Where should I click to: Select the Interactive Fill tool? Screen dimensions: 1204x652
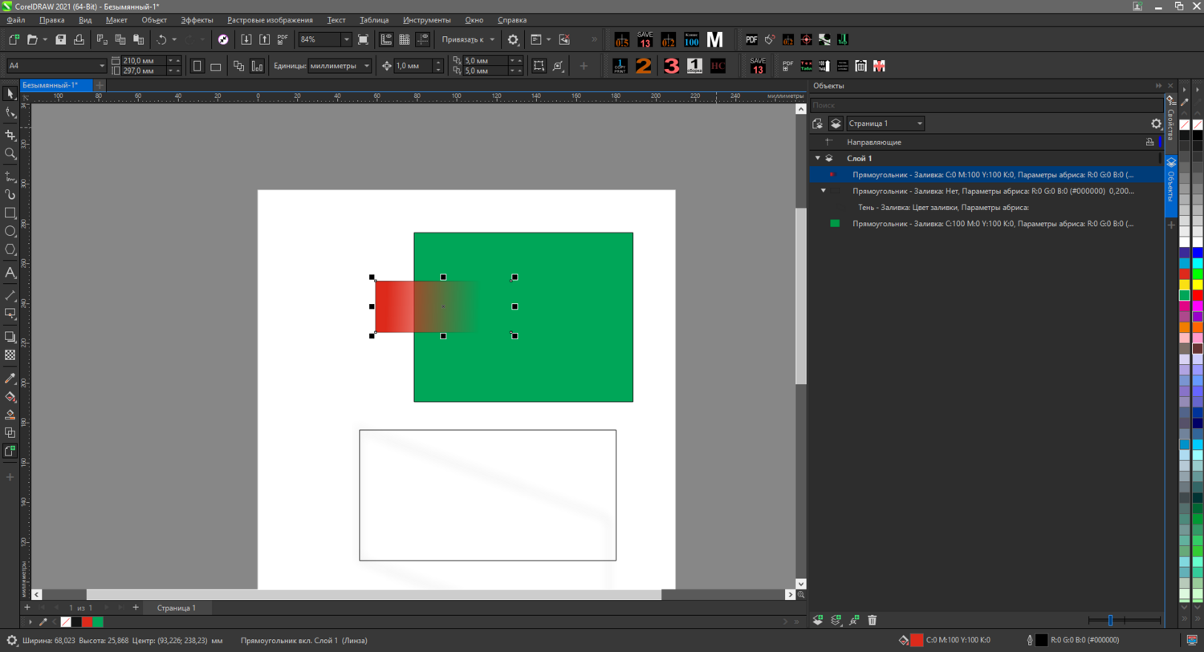click(x=10, y=397)
